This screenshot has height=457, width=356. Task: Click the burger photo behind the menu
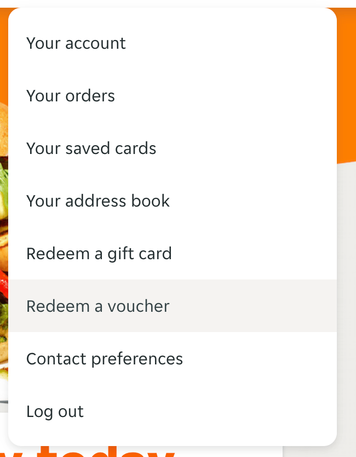pos(4,247)
